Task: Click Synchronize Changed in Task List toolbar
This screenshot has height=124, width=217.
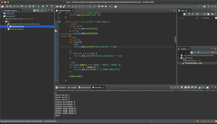Action: click(212, 14)
